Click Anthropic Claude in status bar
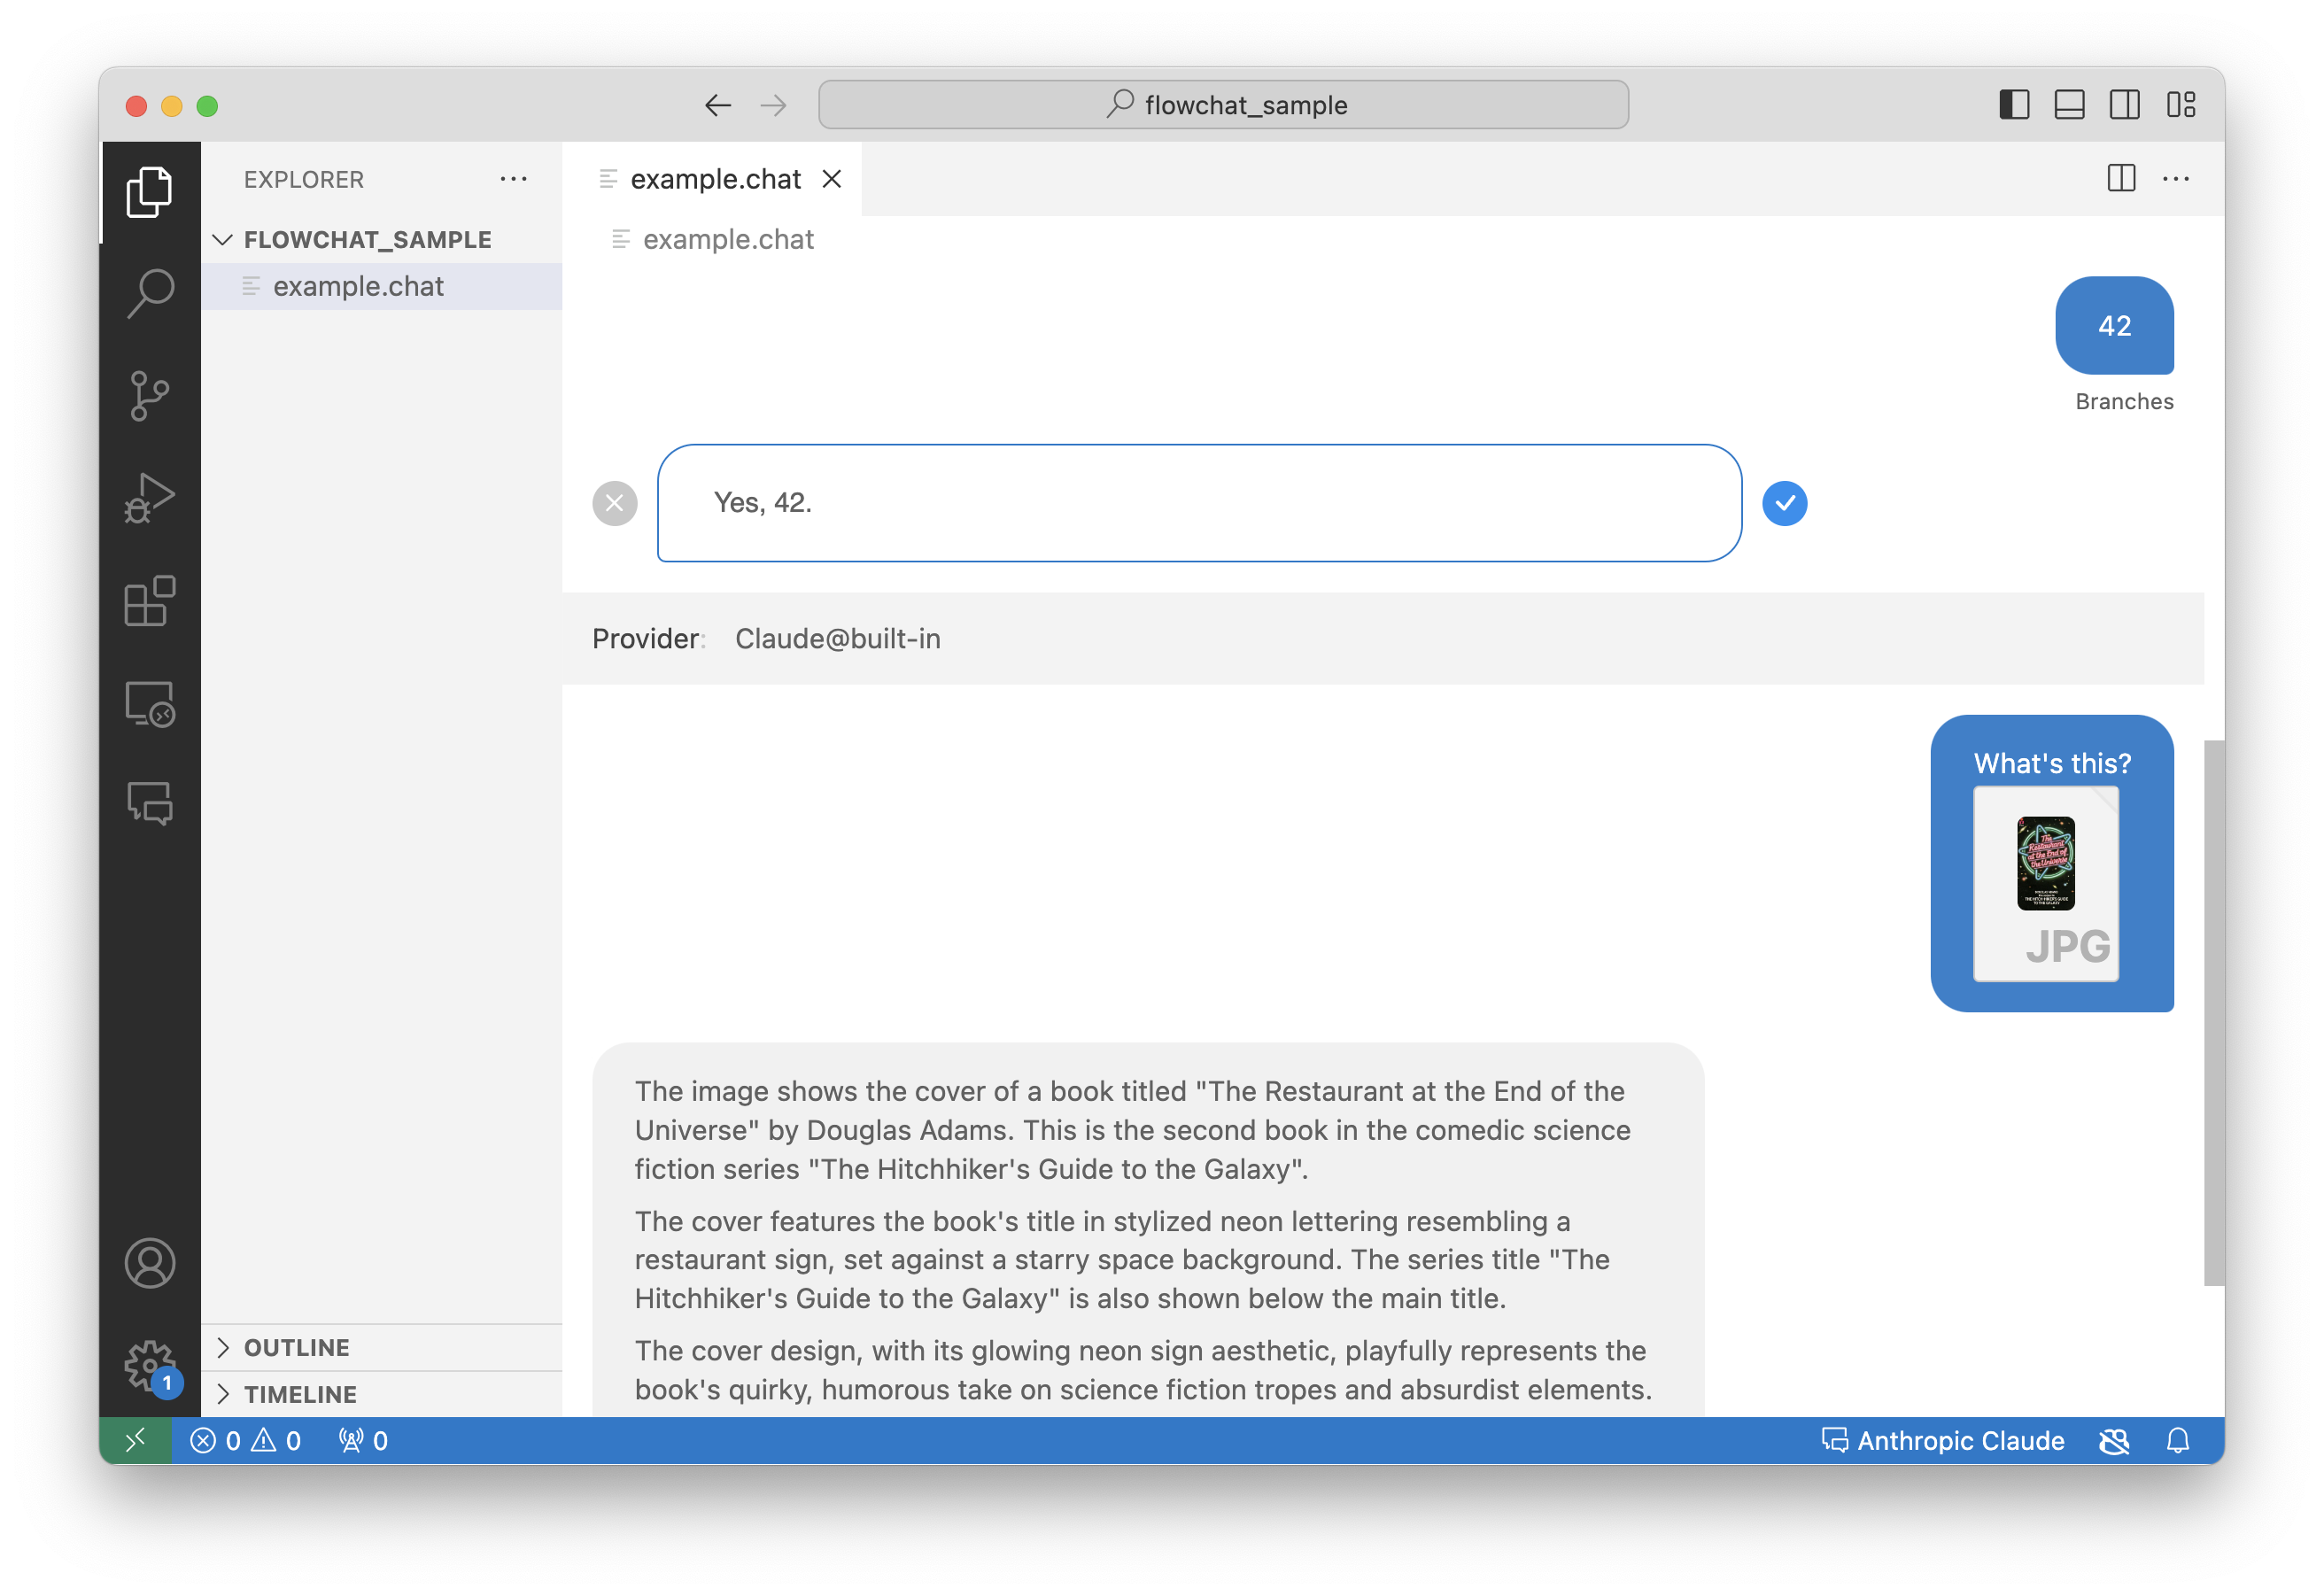Image resolution: width=2324 pixels, height=1596 pixels. (1942, 1440)
